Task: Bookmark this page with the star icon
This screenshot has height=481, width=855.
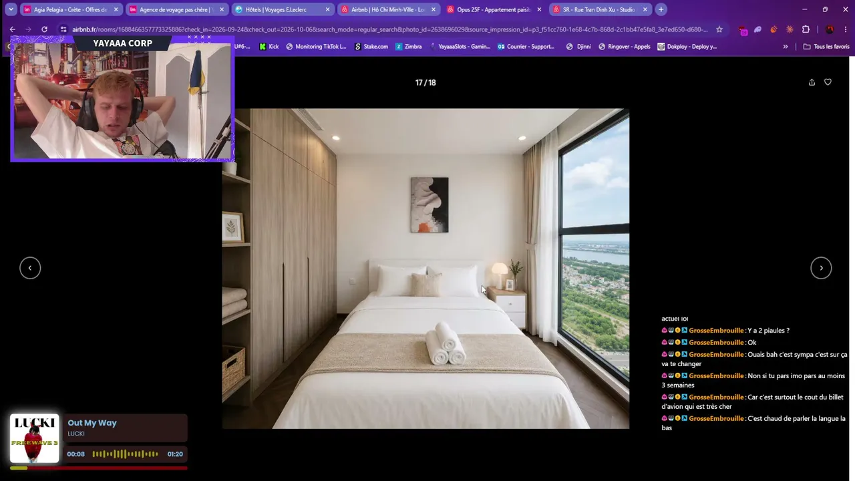Action: [x=719, y=29]
